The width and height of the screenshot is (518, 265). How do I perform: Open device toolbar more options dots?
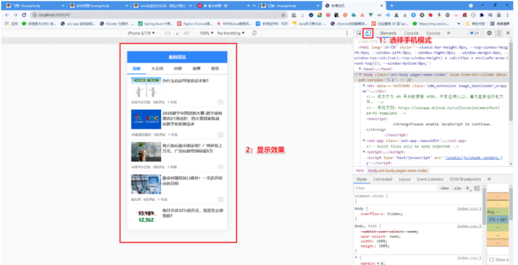point(347,33)
